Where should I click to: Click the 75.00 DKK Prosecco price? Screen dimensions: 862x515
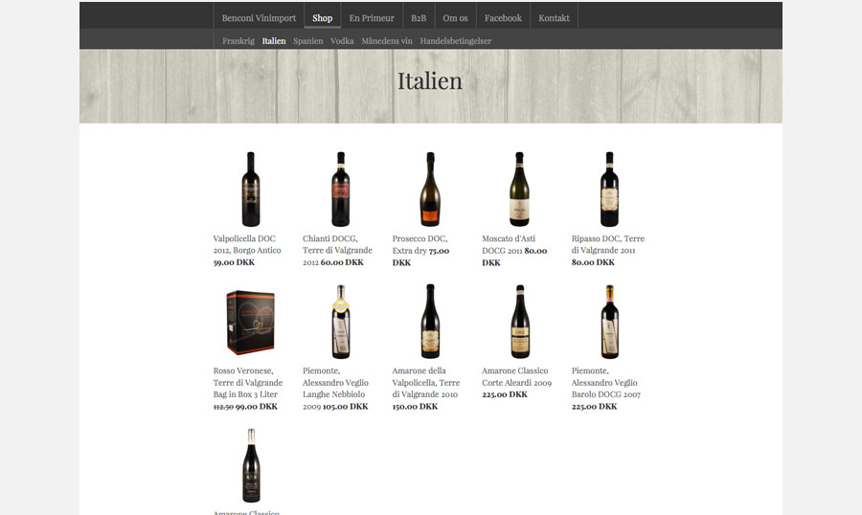(420, 257)
